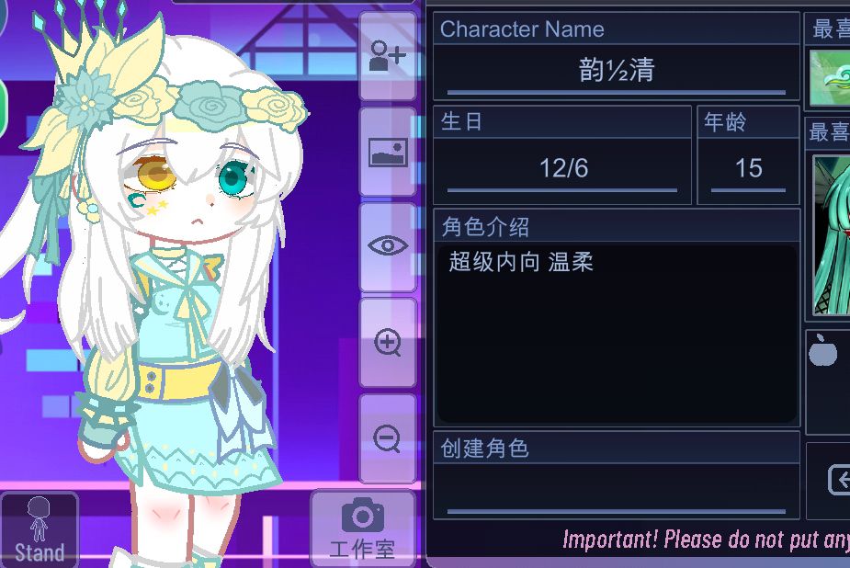Click the back arrow icon at right edge
The image size is (850, 568).
click(839, 479)
